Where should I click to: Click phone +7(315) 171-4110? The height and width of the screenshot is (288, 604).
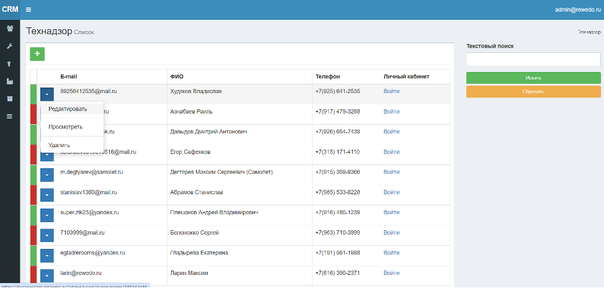click(x=337, y=152)
